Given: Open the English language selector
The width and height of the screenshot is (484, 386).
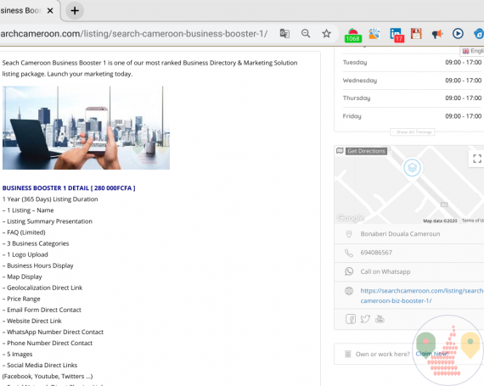Looking at the screenshot, I should coord(472,51).
